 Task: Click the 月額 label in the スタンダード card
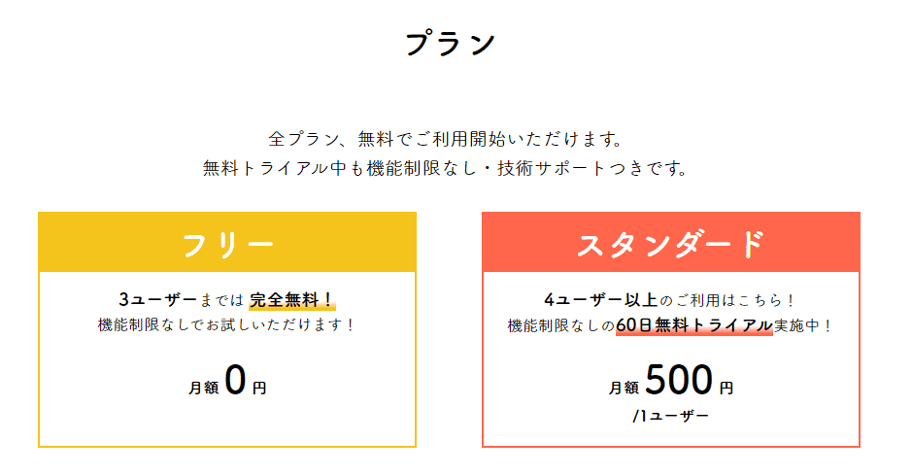624,388
